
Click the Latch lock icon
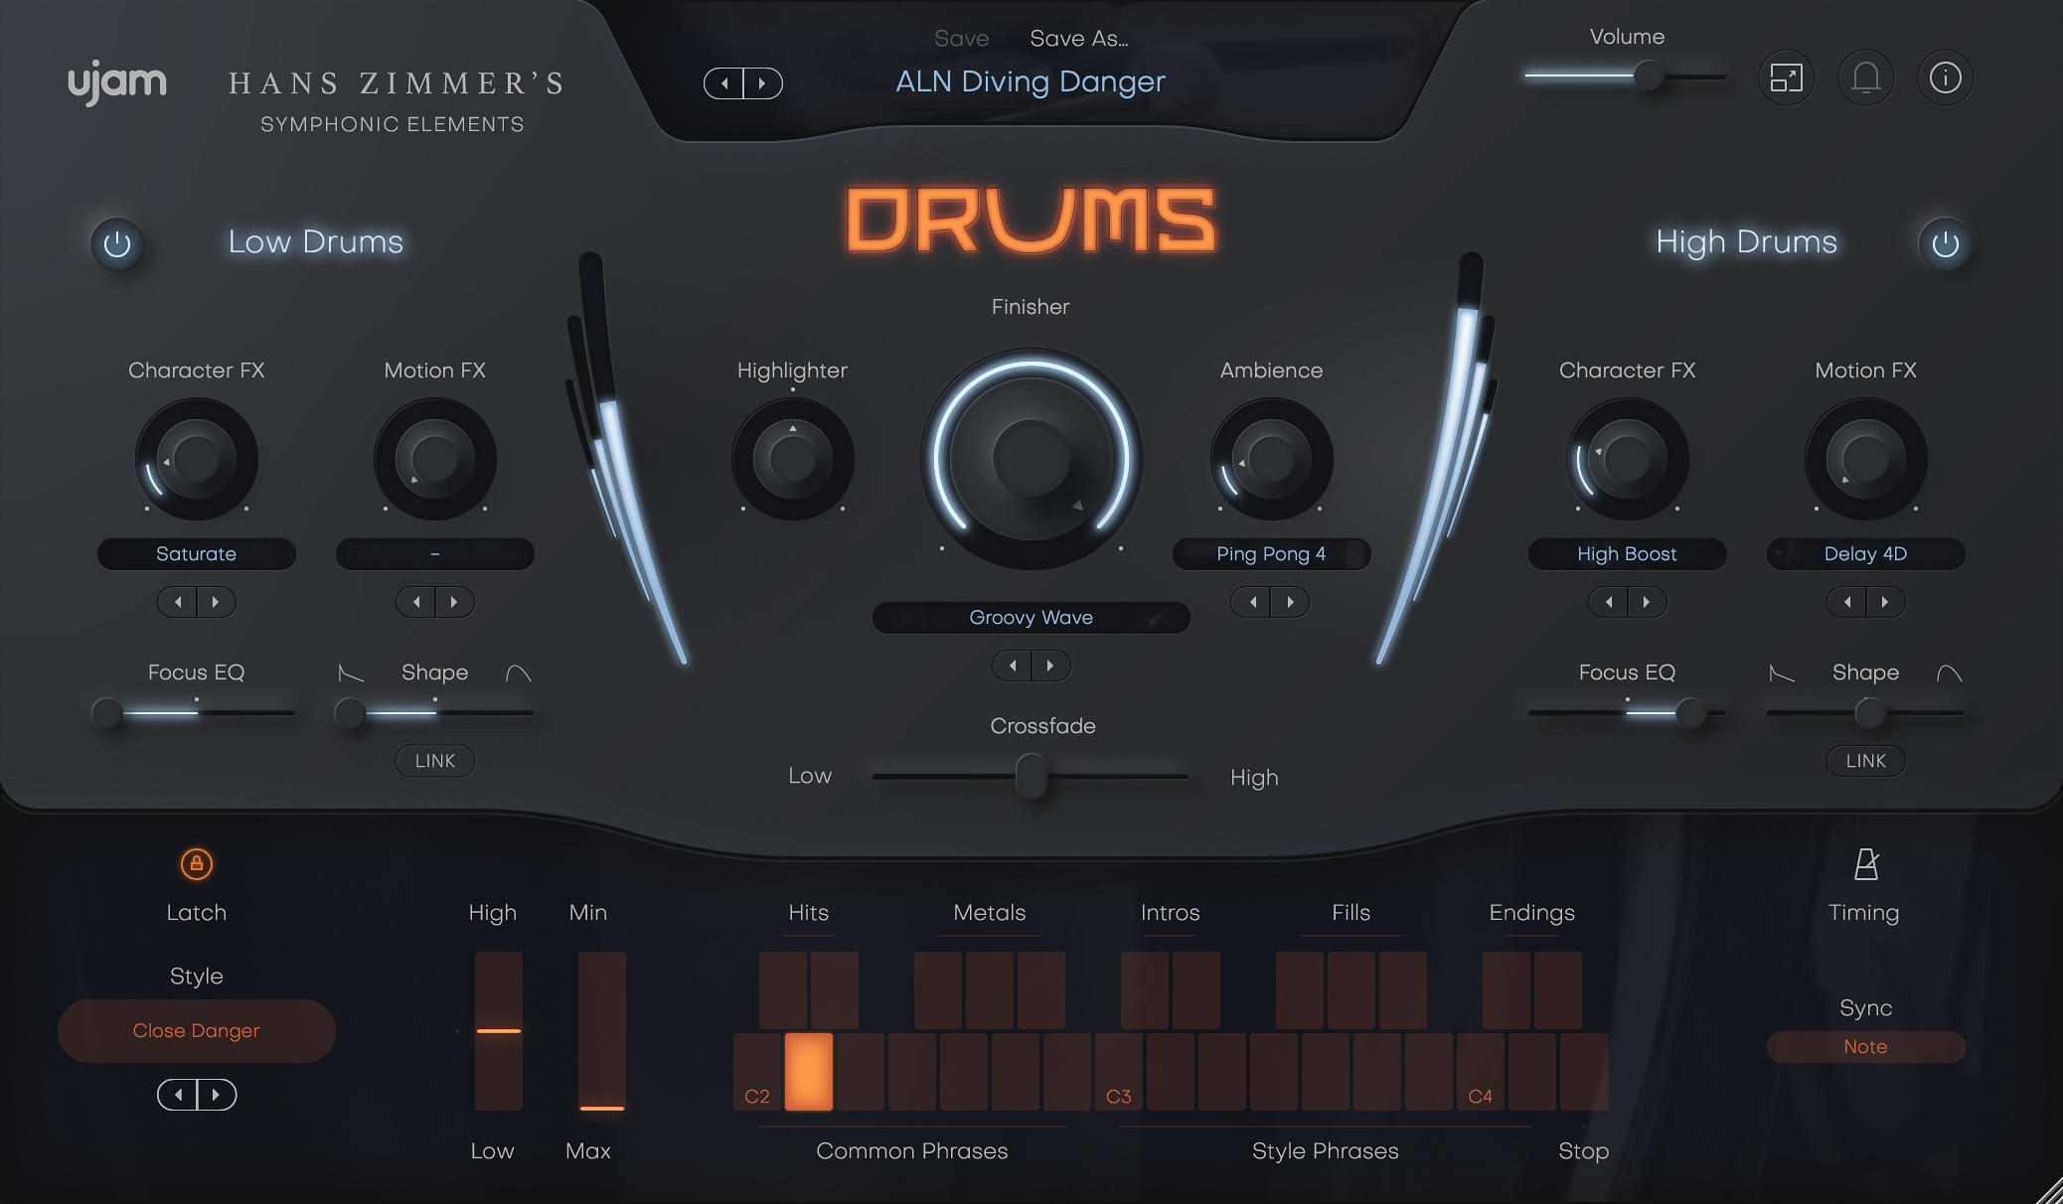tap(196, 865)
